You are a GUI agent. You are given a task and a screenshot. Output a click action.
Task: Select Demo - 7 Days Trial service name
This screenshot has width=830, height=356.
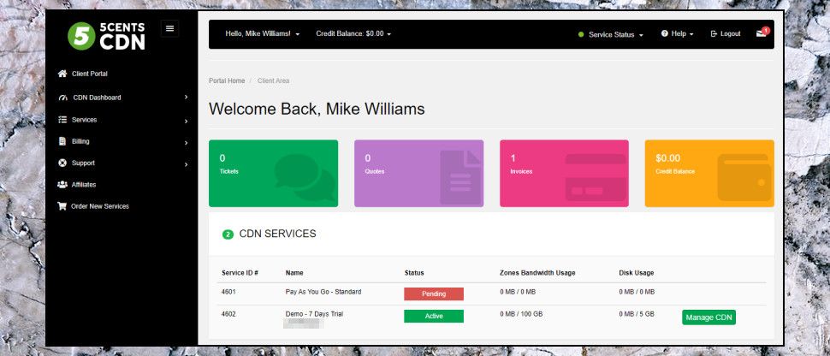point(314,314)
